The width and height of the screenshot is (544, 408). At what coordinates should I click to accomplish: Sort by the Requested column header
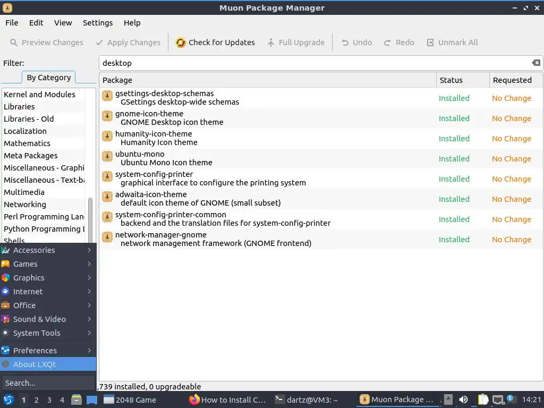(x=516, y=80)
